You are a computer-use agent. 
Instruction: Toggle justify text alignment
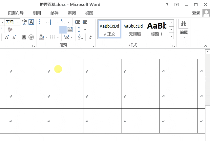point(63,30)
